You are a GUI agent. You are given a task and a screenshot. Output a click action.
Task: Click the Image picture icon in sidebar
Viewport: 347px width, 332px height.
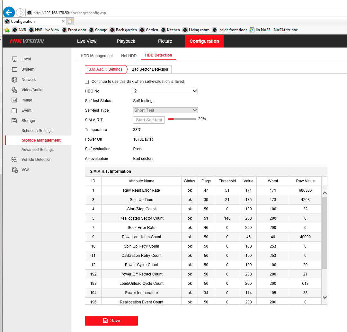tap(14, 100)
